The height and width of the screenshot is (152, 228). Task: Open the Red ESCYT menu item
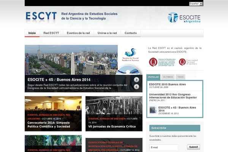tap(51, 33)
